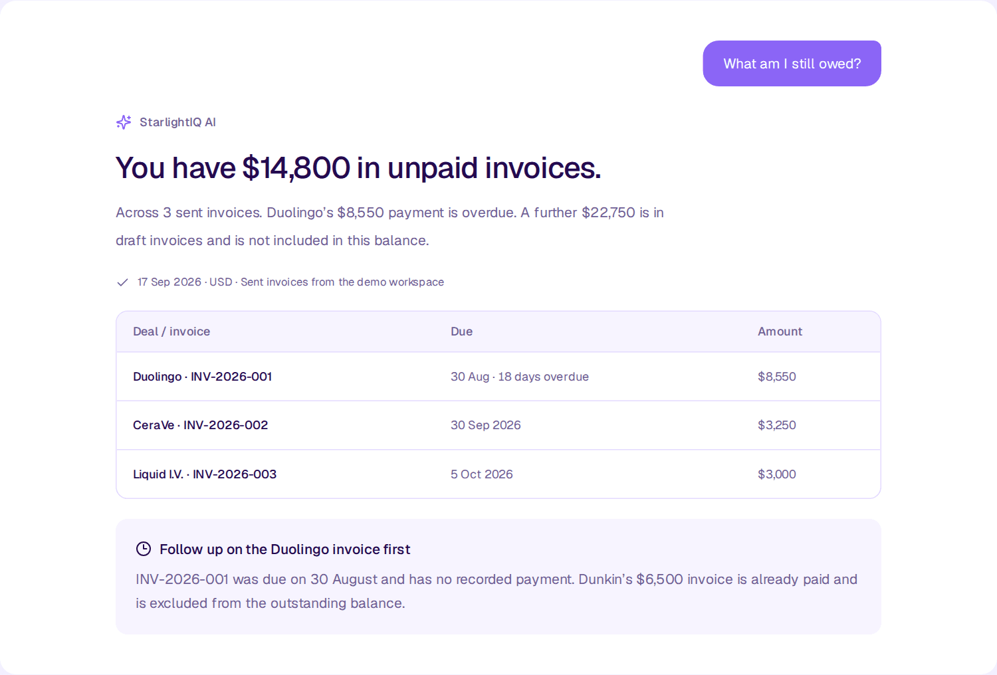Click the "You have $14,800 in unpaid invoices" heading

(358, 168)
